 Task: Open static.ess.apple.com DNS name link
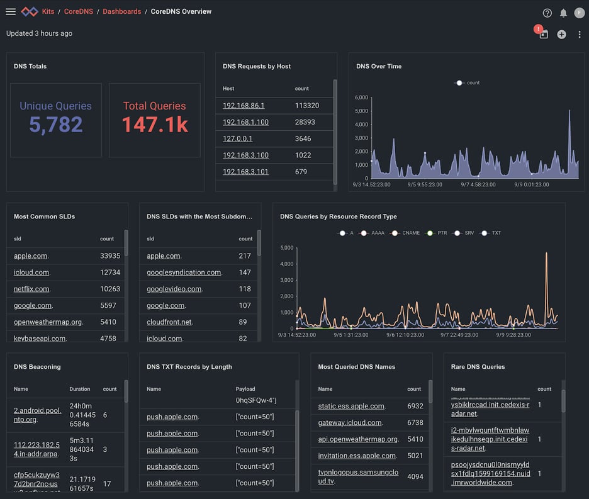tap(351, 406)
